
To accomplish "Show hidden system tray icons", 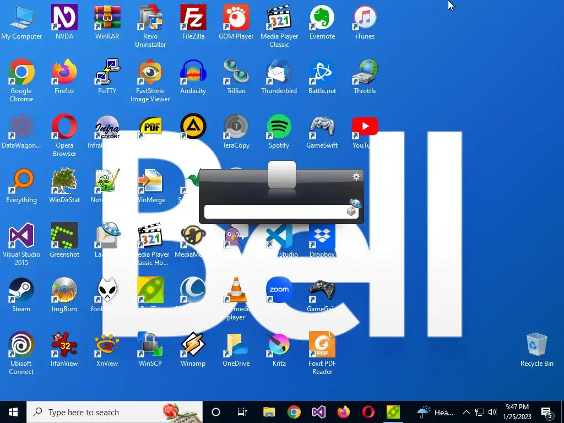I will [466, 412].
